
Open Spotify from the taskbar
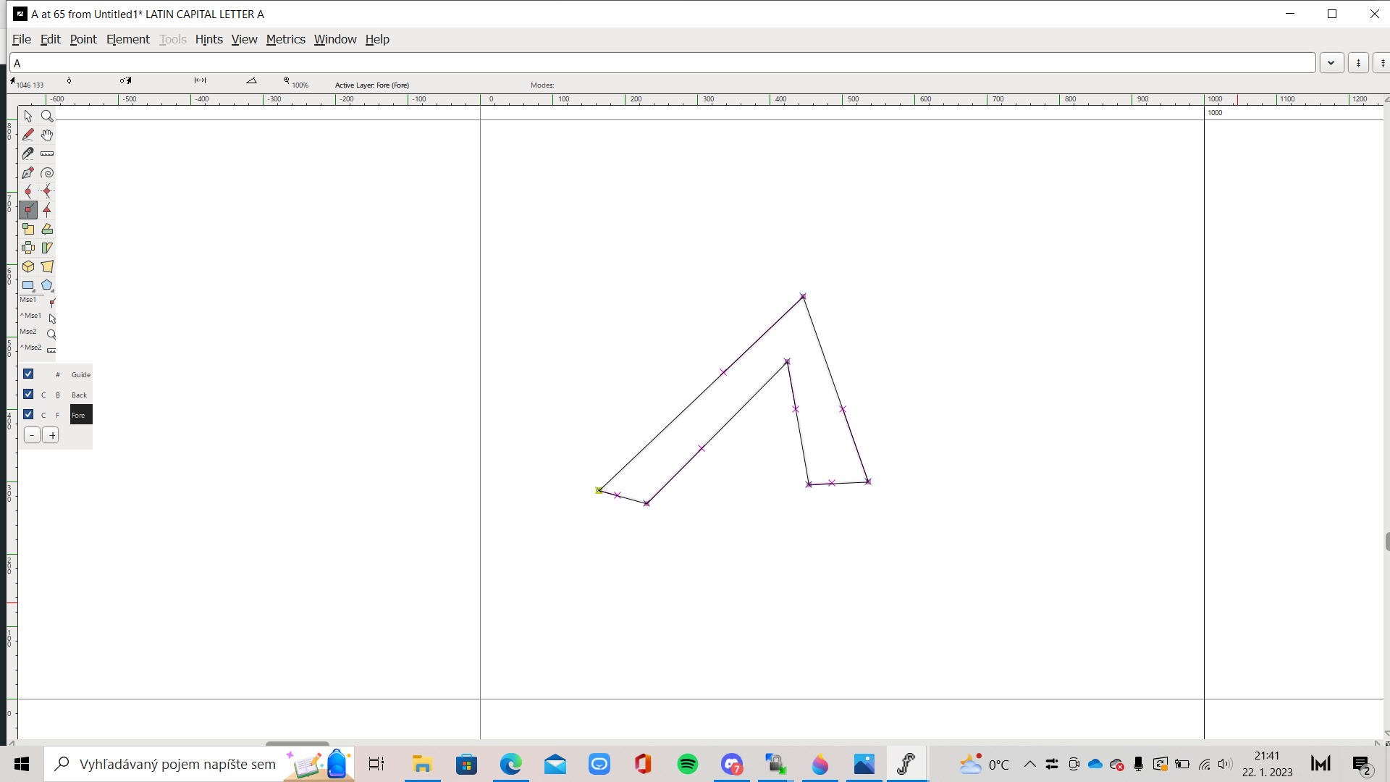pyautogui.click(x=687, y=764)
